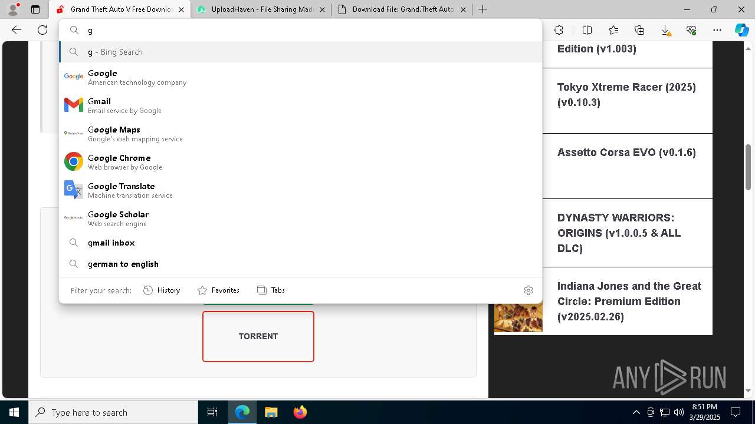Open the tab actions menu icon
Viewport: 755px width, 424px height.
35,9
